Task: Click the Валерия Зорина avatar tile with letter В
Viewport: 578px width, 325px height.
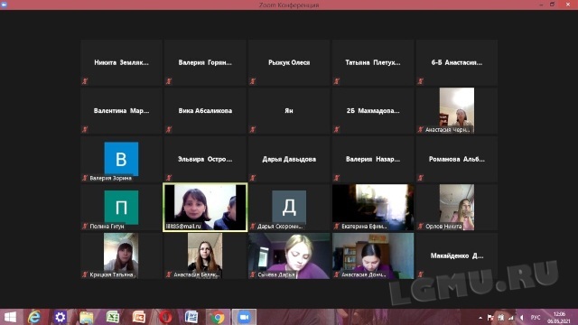Action: tap(121, 159)
